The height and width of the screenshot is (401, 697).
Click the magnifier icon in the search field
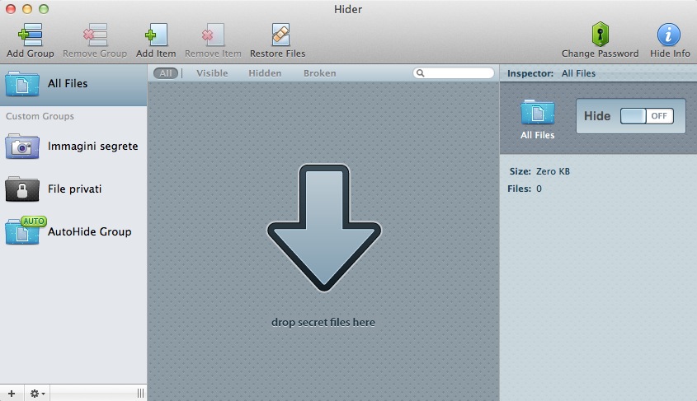[x=420, y=73]
